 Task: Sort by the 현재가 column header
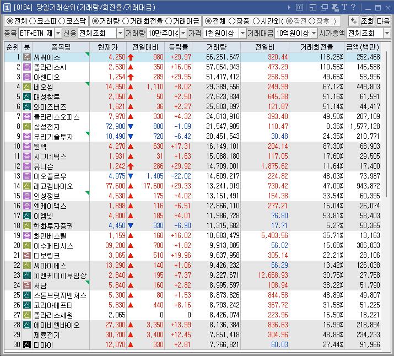108,47
